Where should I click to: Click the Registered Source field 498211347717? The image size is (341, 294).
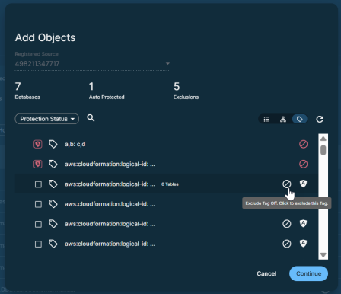tap(92, 63)
